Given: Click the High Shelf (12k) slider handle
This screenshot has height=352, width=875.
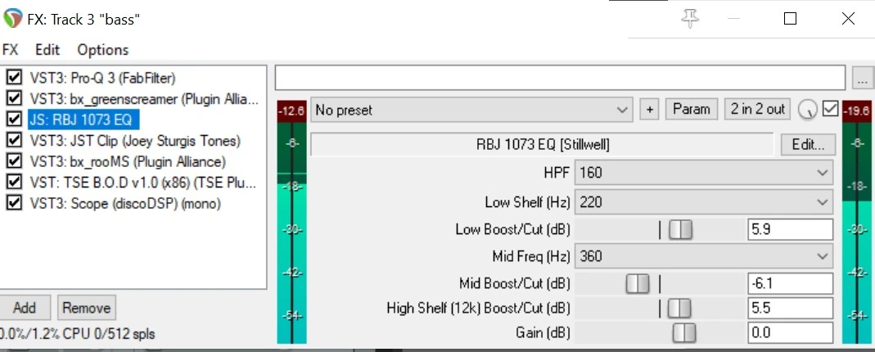Looking at the screenshot, I should [679, 308].
